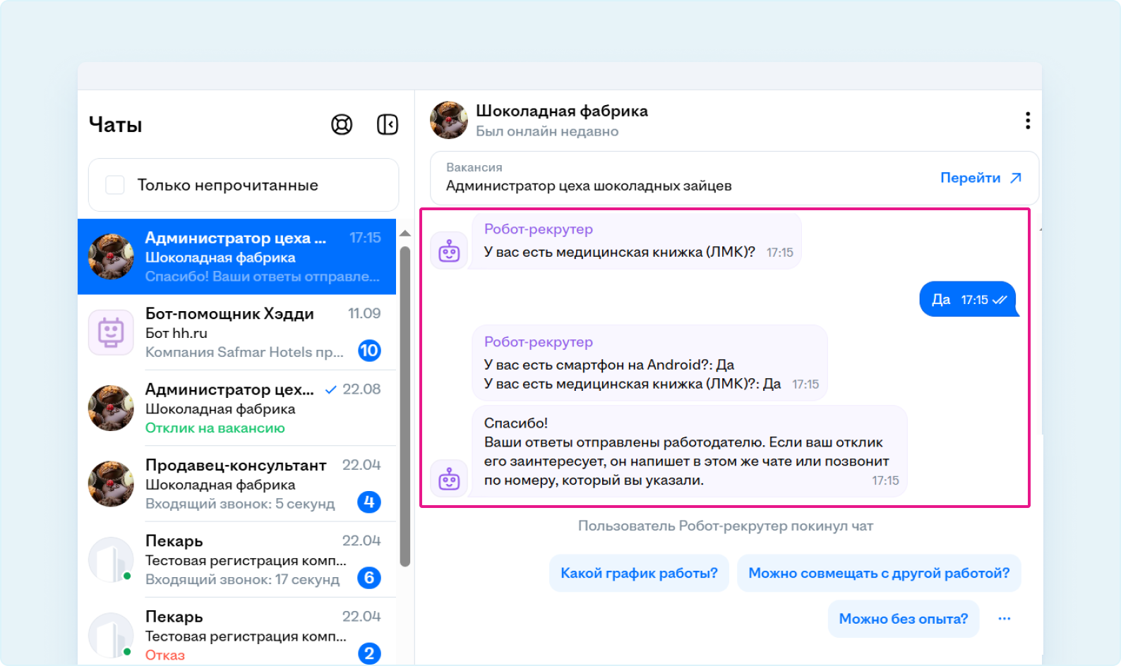Expand more quick replies with the ellipsis
Screen dimensions: 1121x666
1005,619
